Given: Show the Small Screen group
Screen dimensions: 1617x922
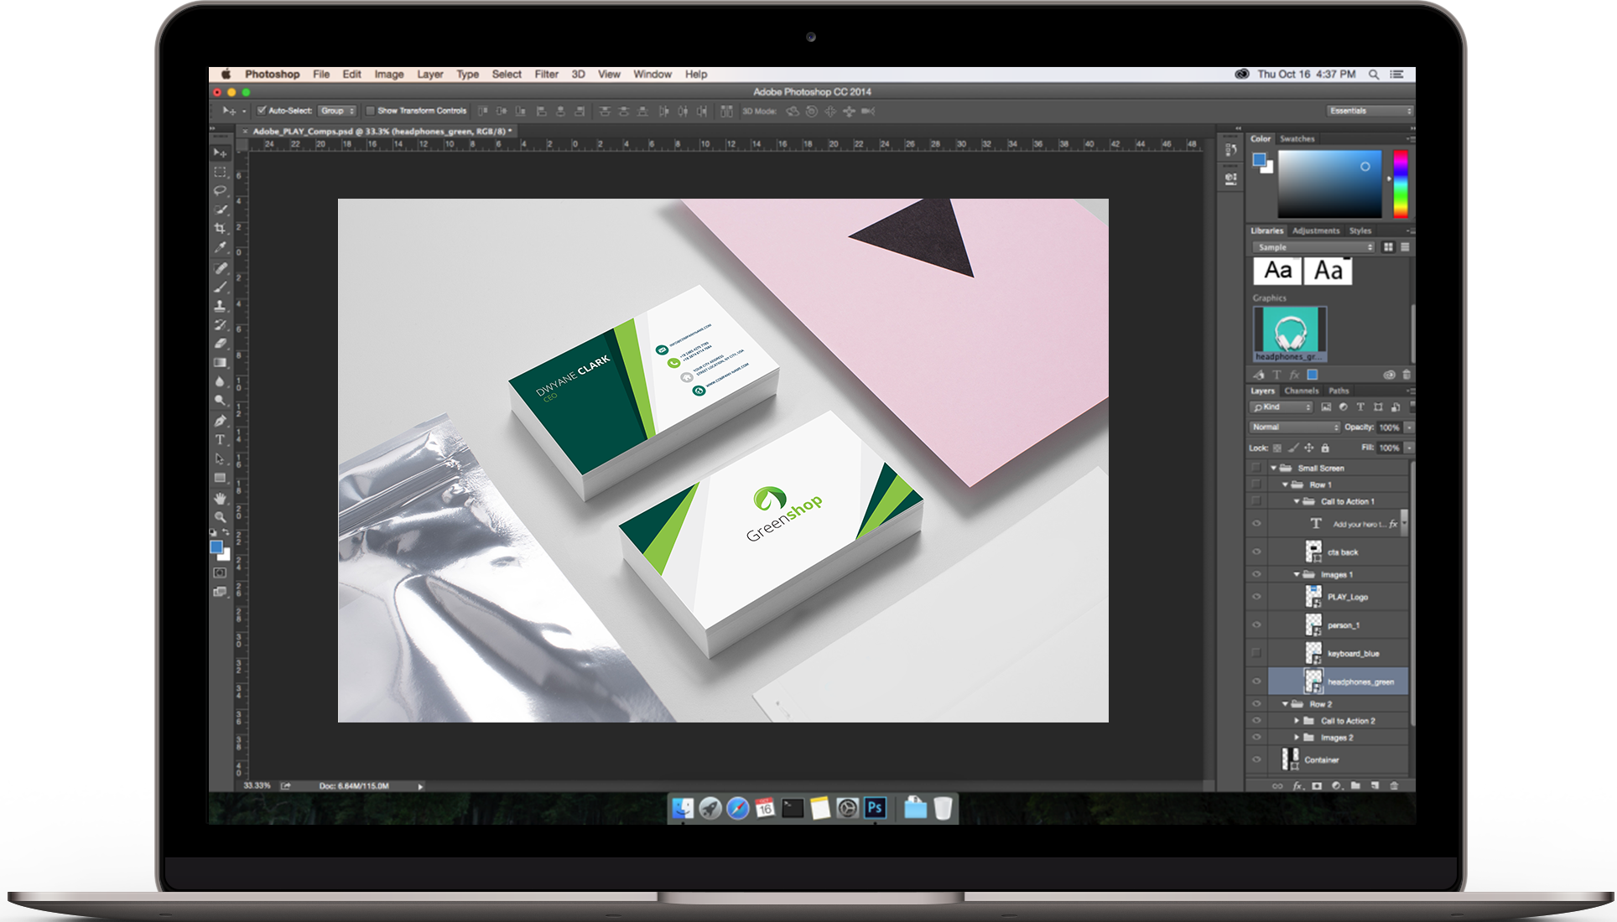Looking at the screenshot, I should 1256,468.
